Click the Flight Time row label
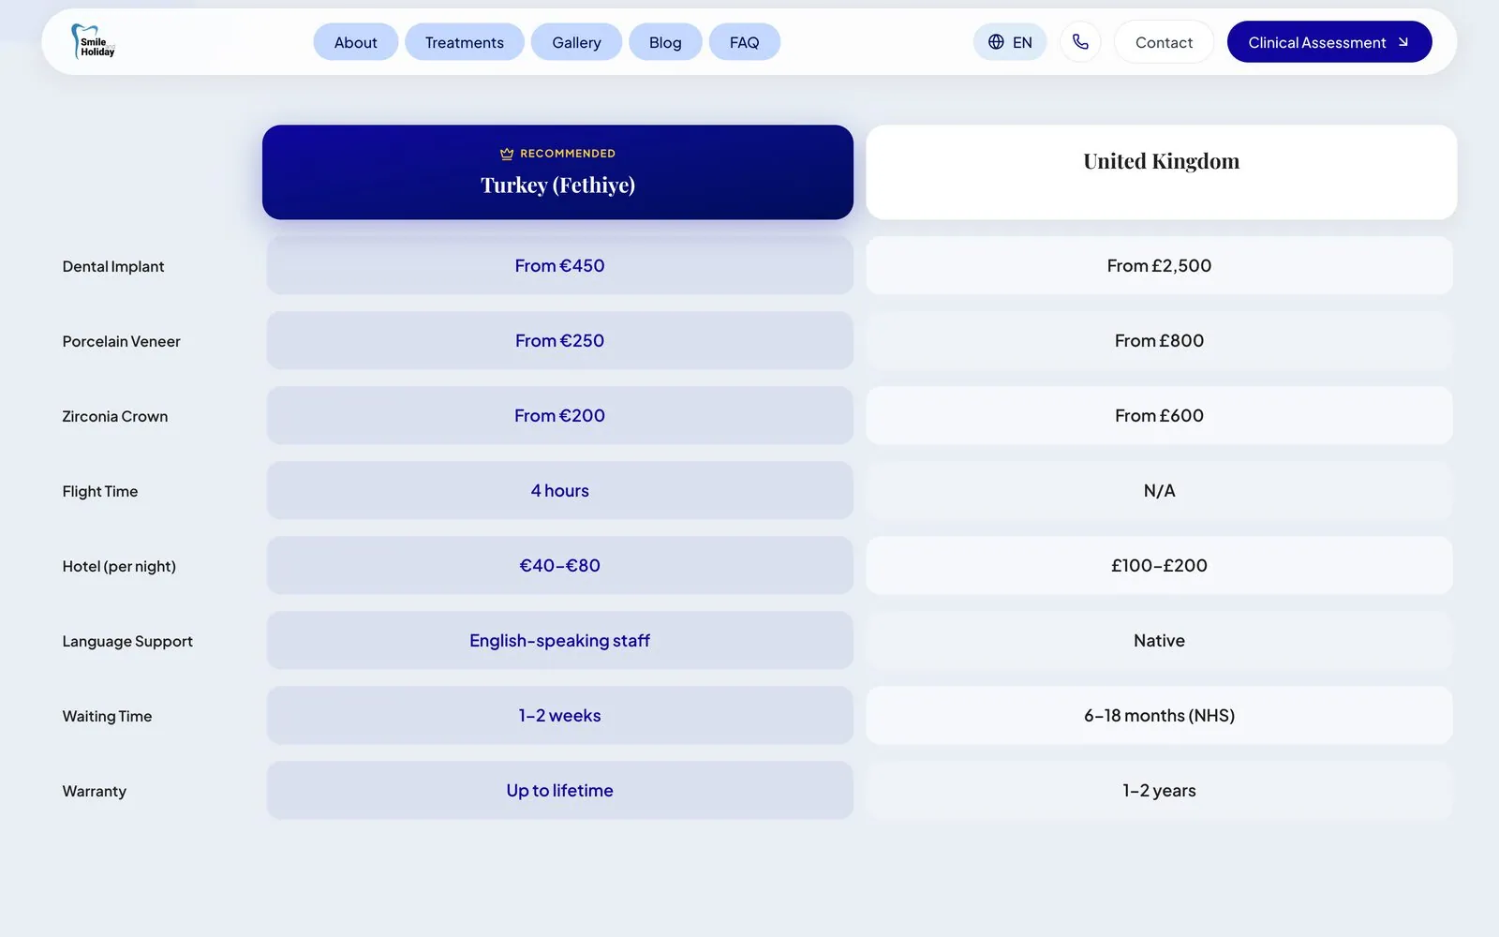 coord(100,491)
